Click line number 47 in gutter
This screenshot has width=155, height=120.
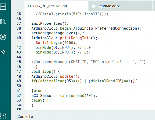(x=19, y=71)
